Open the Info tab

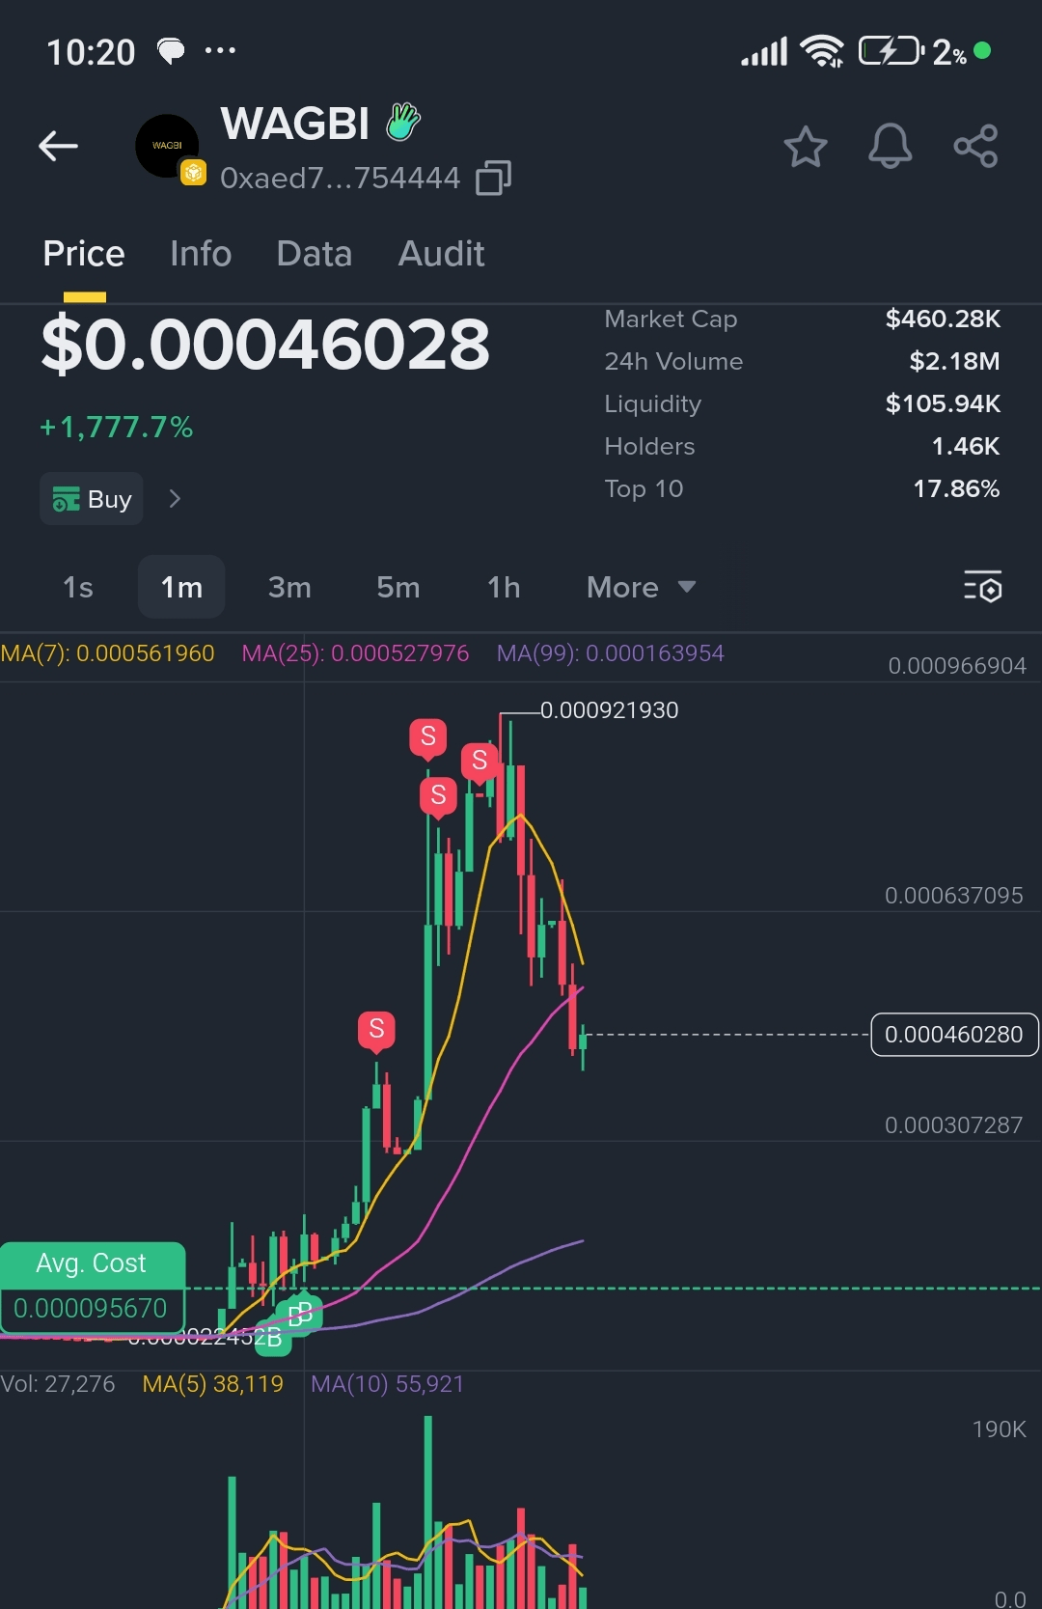201,254
